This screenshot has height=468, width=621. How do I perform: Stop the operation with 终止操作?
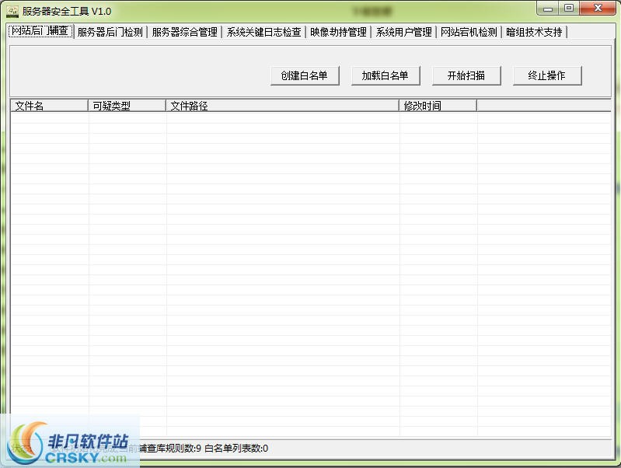tap(547, 75)
